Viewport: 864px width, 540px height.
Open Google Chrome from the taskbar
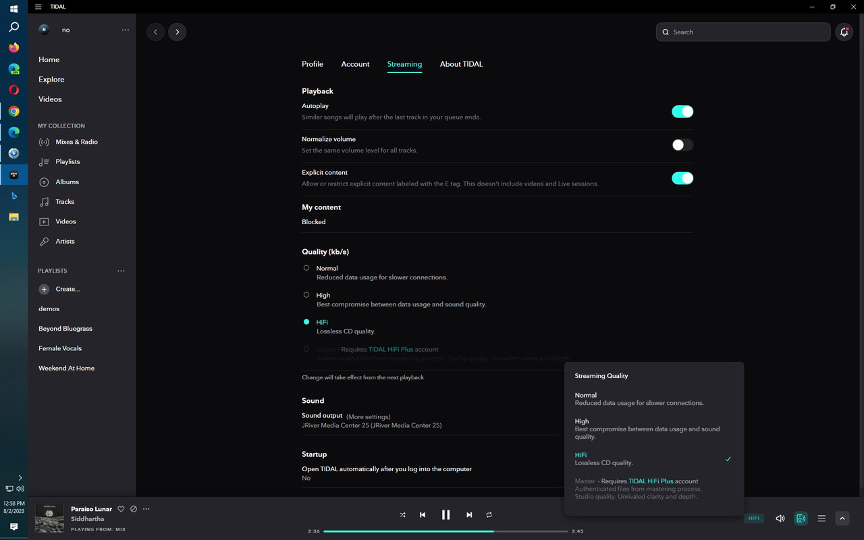(x=13, y=111)
